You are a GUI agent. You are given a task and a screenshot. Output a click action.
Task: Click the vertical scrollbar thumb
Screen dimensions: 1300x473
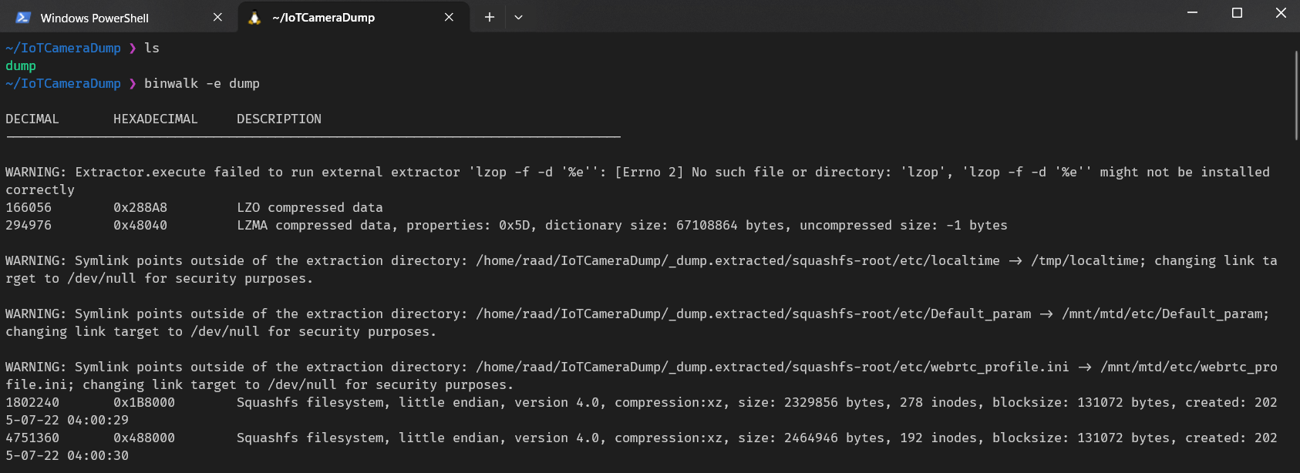point(1296,95)
